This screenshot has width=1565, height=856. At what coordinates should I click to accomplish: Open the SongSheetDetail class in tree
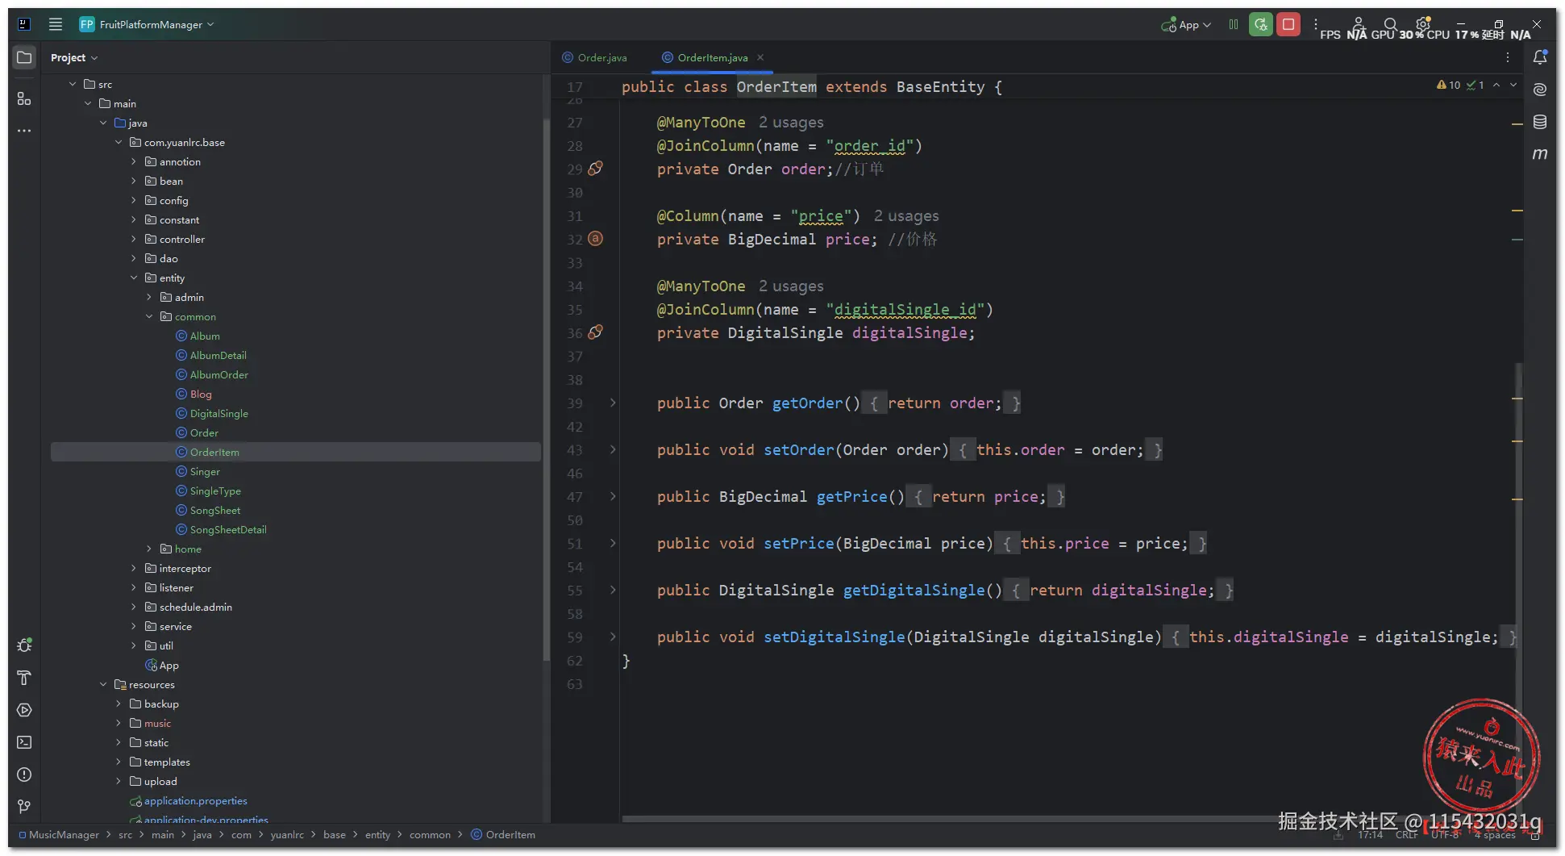228,529
